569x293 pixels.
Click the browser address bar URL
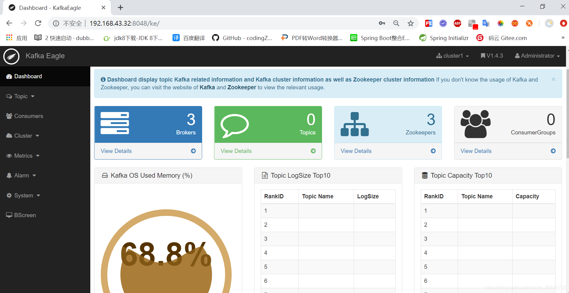pyautogui.click(x=124, y=23)
